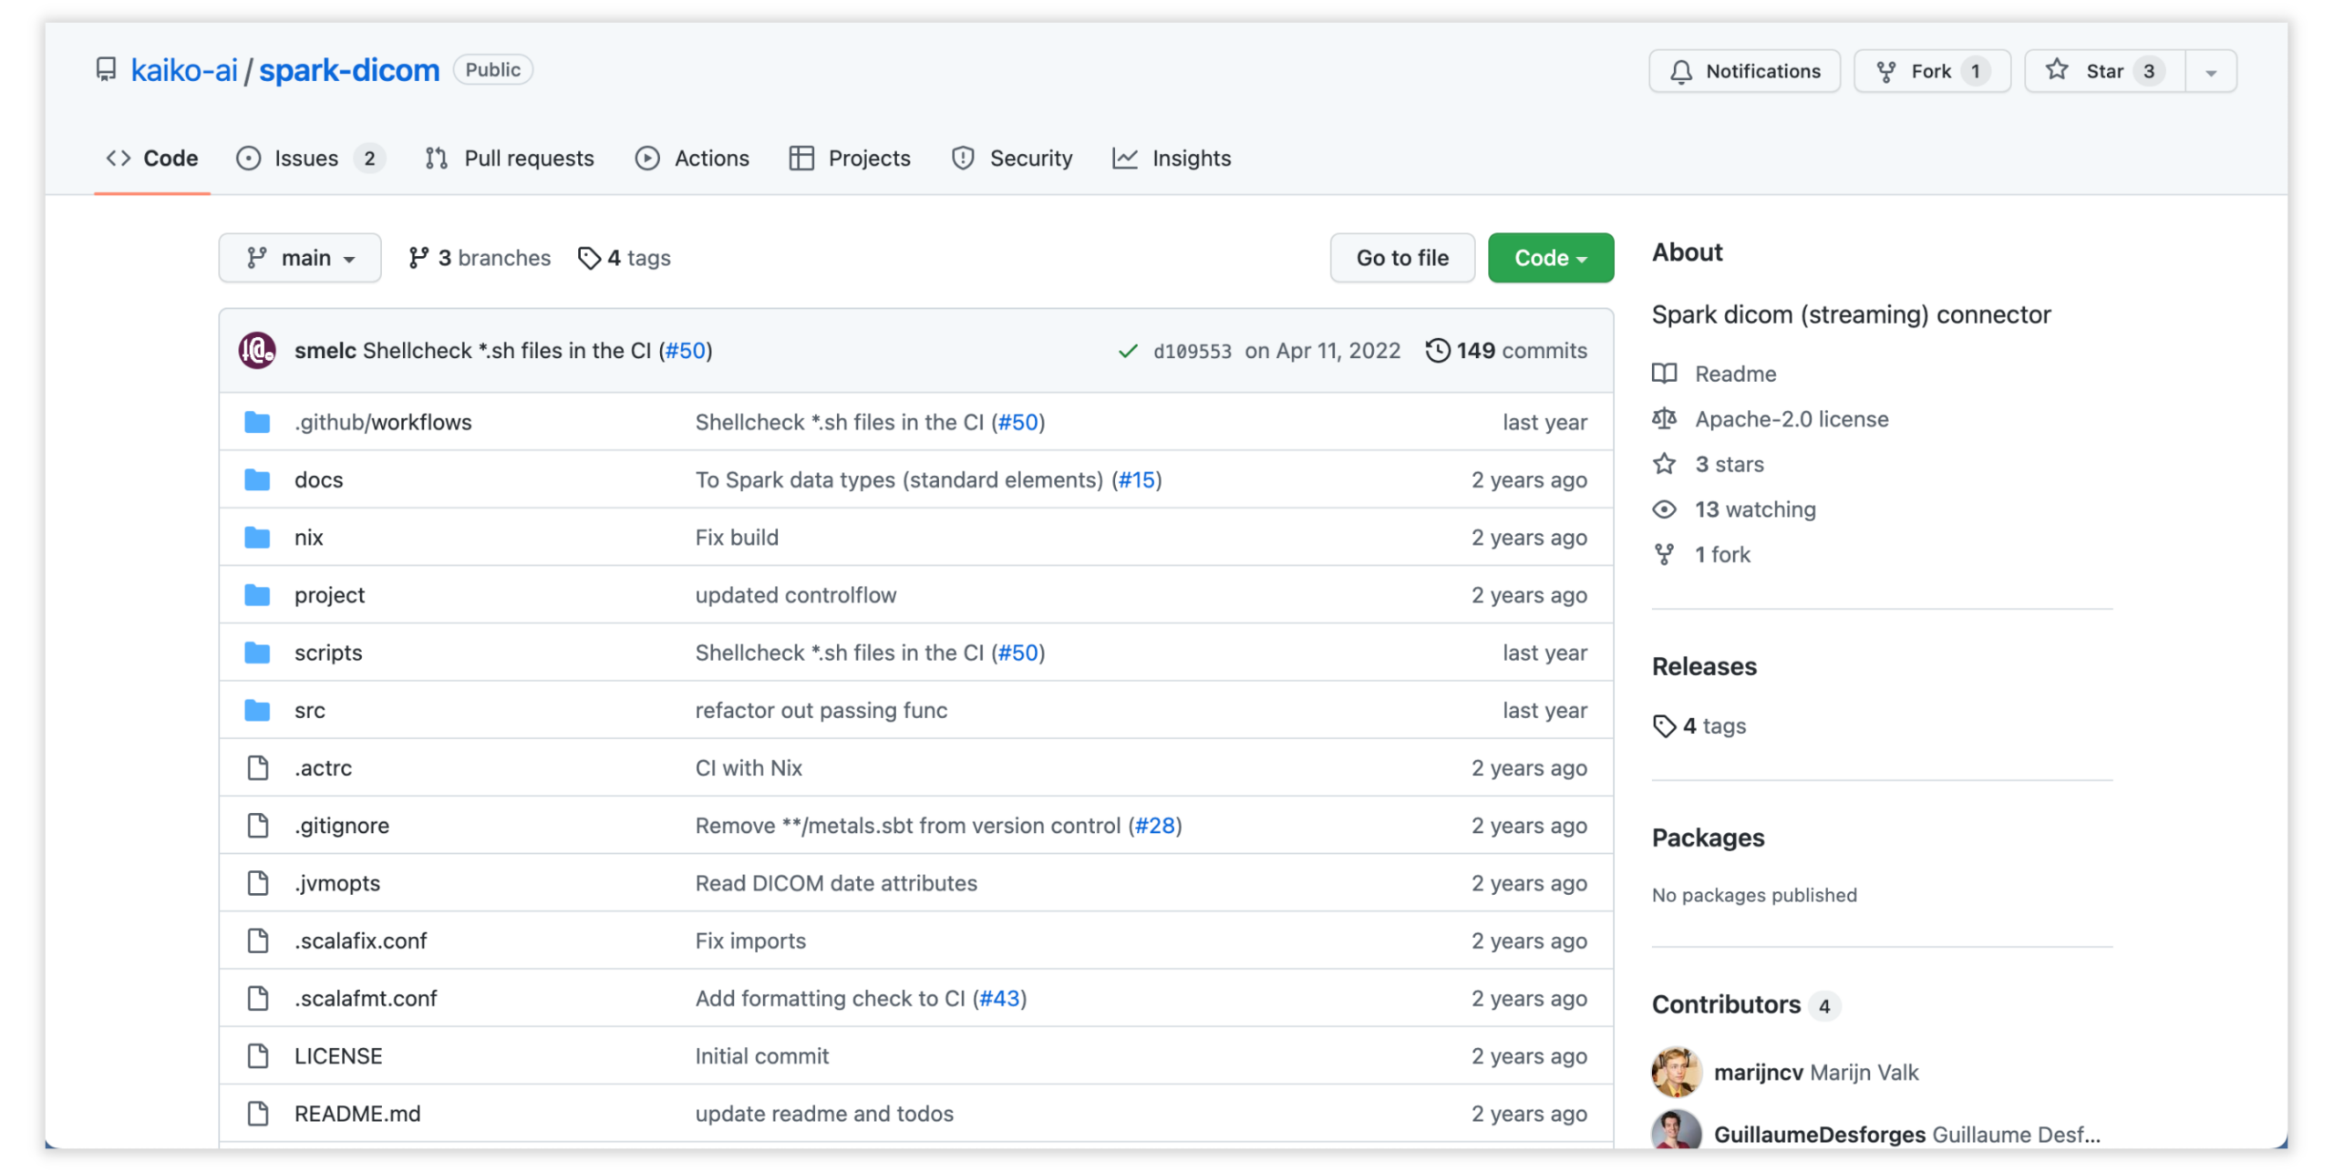The width and height of the screenshot is (2334, 1172).
Task: Open the src folder
Action: point(310,709)
